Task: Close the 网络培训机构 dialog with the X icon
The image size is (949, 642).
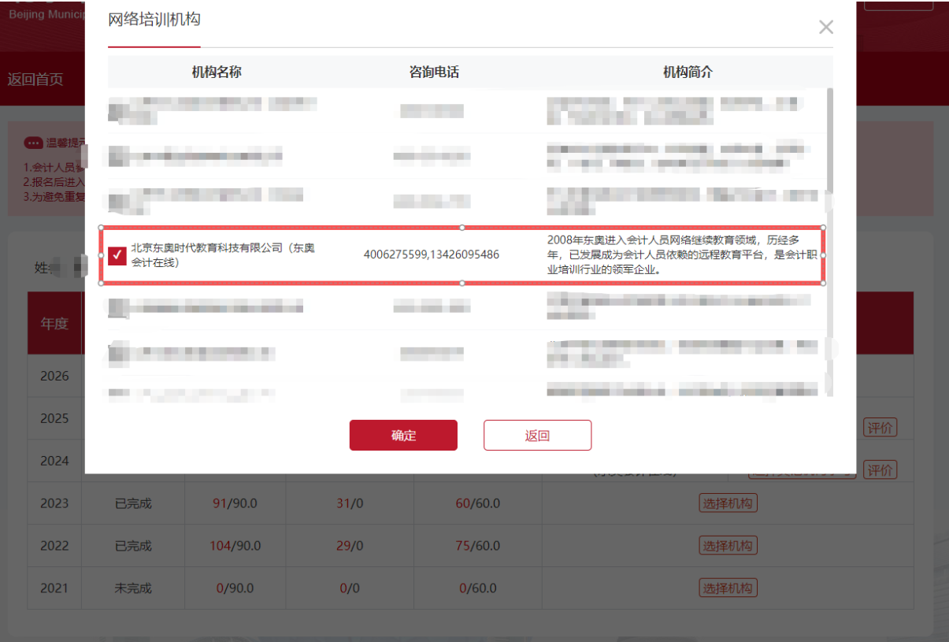Action: (x=825, y=28)
